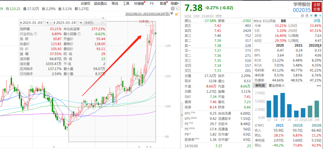
Task: Open the 详情 link for ESG rating
Action: coord(317,21)
